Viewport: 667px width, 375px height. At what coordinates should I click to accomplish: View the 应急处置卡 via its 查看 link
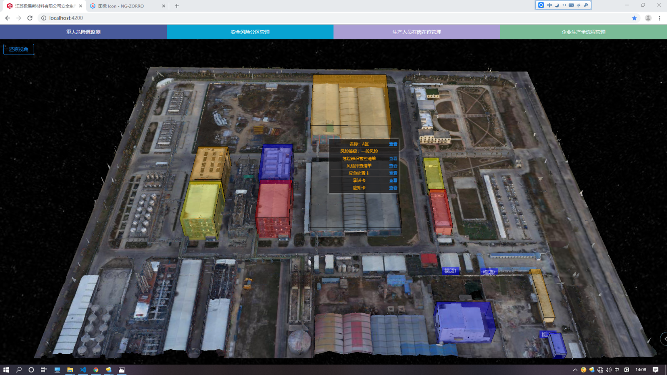[393, 173]
